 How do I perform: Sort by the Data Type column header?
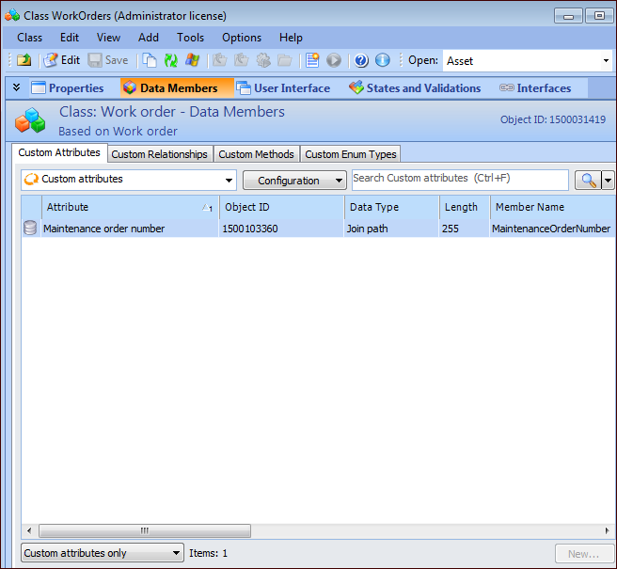coord(391,207)
